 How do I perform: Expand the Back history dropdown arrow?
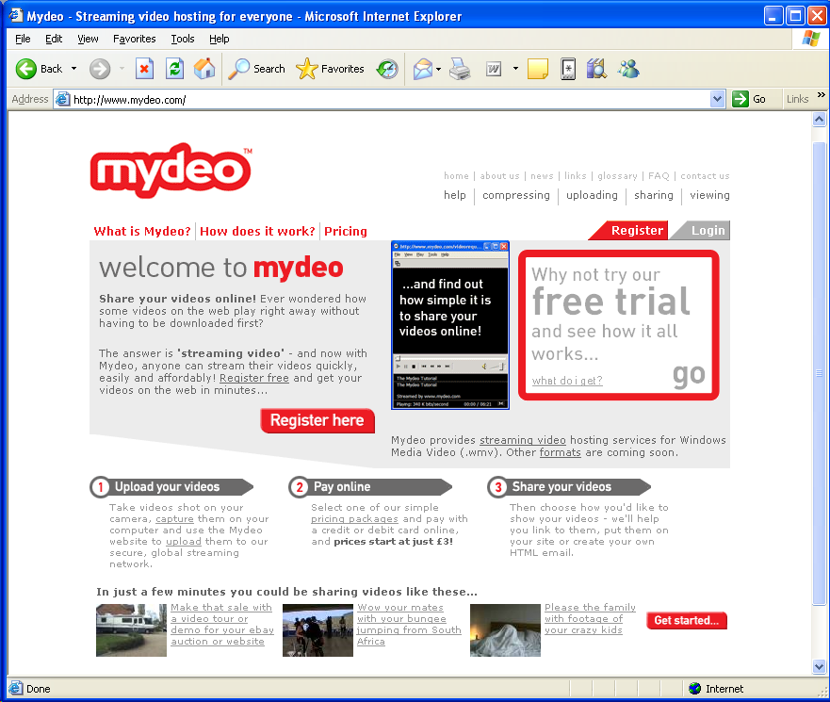[x=73, y=69]
